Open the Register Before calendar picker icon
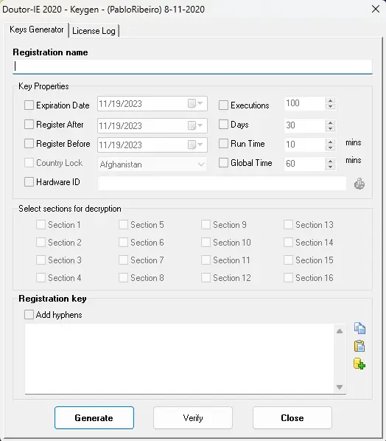386x441 pixels. [195, 145]
